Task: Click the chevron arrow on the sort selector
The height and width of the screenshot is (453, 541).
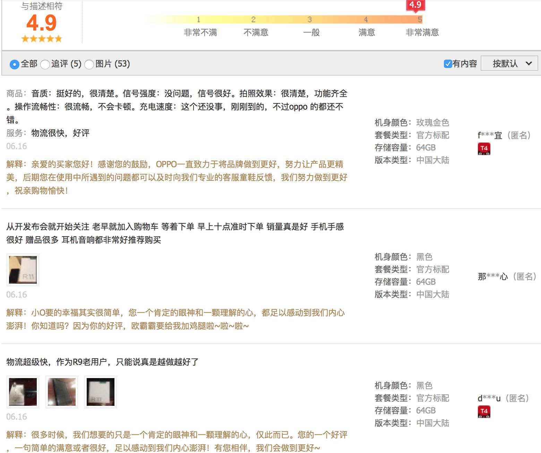Action: click(x=529, y=63)
